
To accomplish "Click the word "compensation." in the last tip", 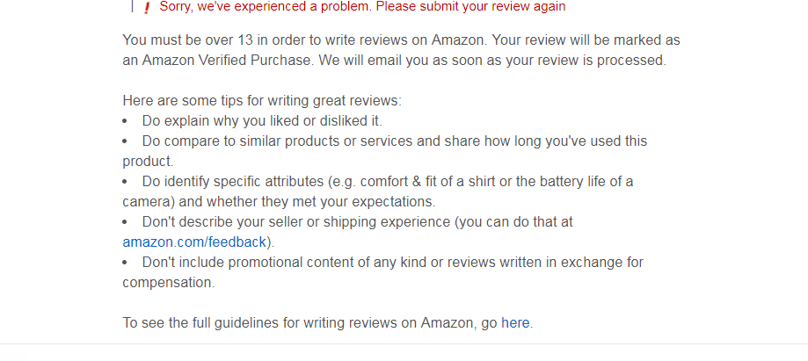I will point(168,283).
